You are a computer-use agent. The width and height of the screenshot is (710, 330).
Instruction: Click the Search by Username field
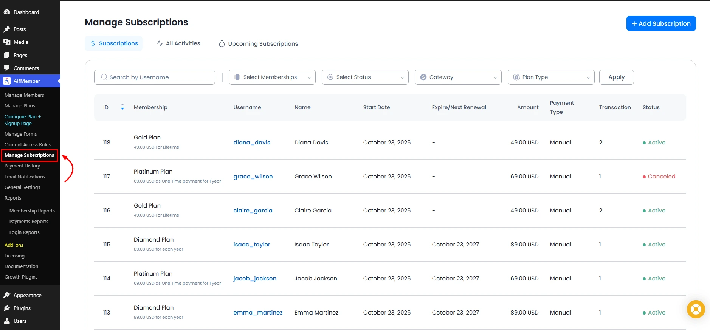[x=155, y=77]
